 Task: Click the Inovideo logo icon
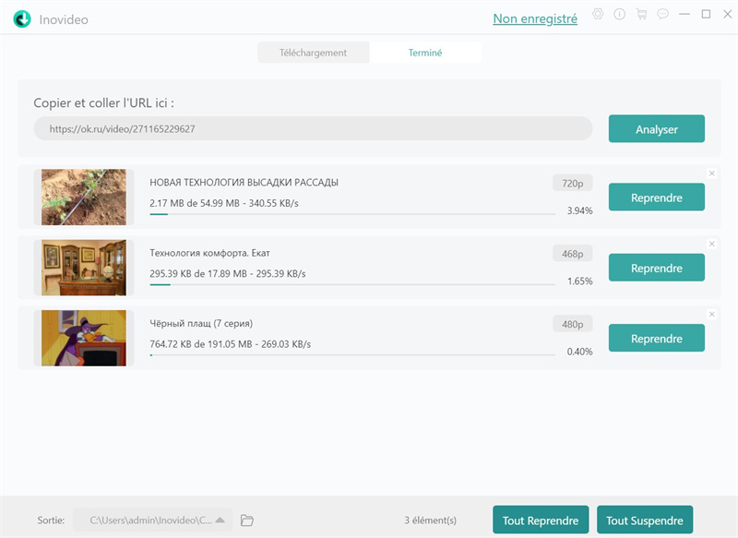pos(22,19)
